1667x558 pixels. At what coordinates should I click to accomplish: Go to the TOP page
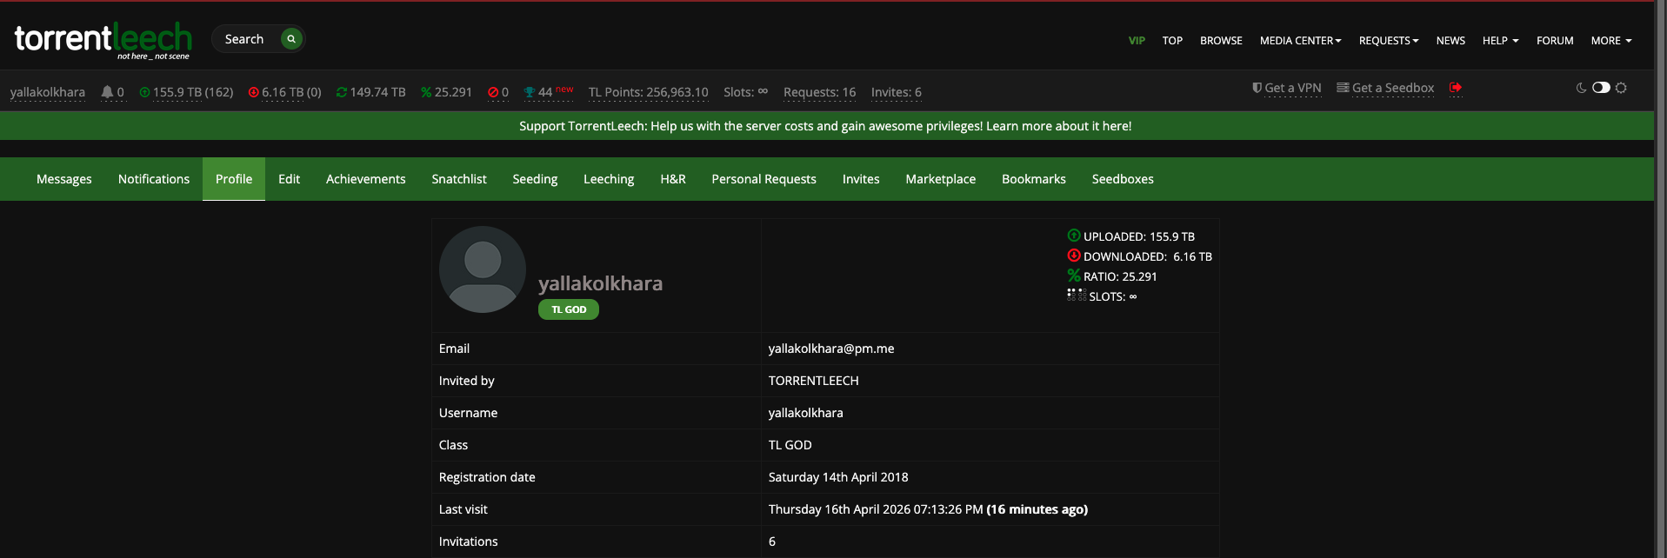click(x=1172, y=41)
